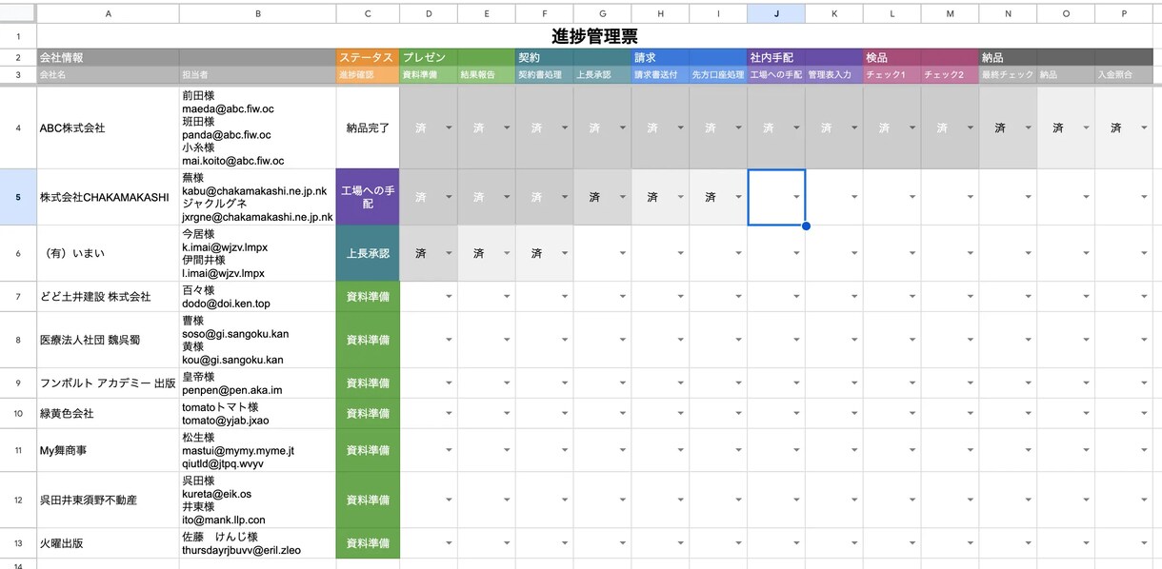Click the blue 請求 header cell
The width and height of the screenshot is (1162, 569).
[689, 57]
